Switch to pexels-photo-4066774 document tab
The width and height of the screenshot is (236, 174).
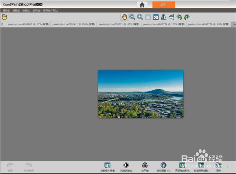click(163, 24)
